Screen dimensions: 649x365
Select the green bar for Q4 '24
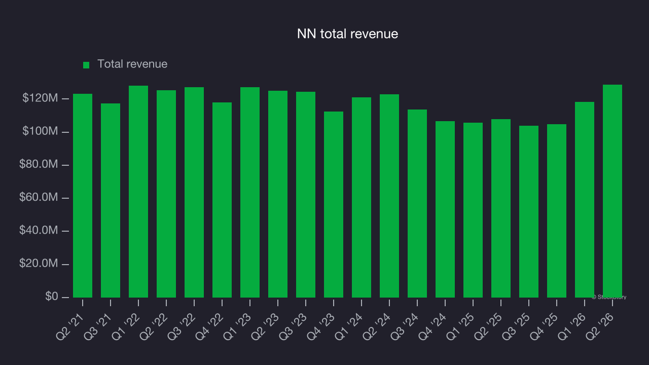(445, 209)
